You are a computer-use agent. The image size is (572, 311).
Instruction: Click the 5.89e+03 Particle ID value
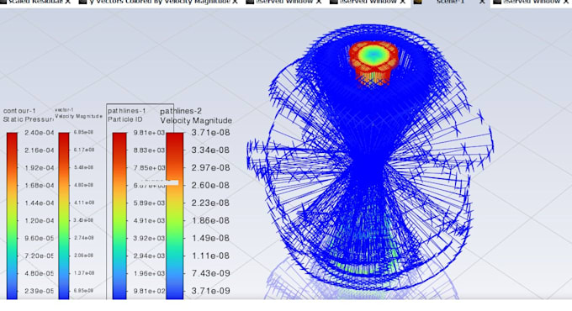tap(149, 203)
